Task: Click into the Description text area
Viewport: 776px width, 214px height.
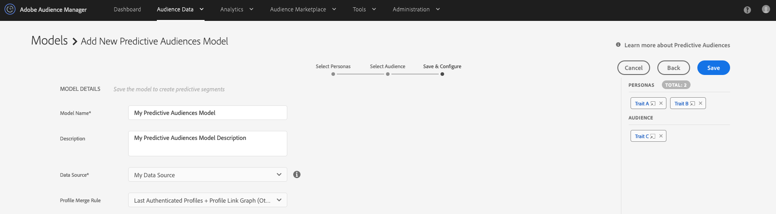Action: (208, 144)
